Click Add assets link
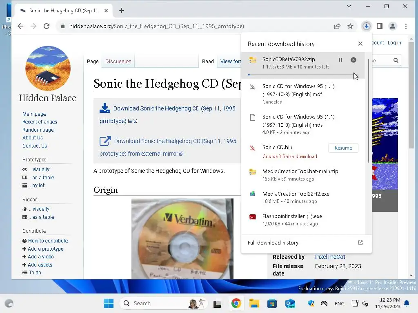Viewport: 418px width, 313px height. point(40,265)
